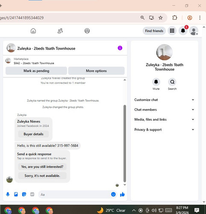Click the browser zoom magnifier icon
206x214 pixels.
point(142,18)
